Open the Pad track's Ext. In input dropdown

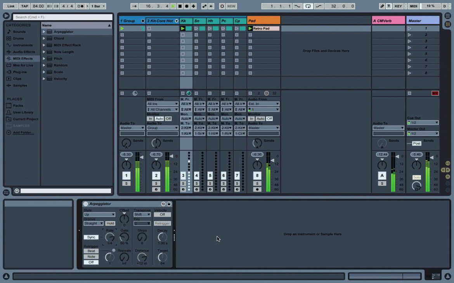[x=263, y=104]
